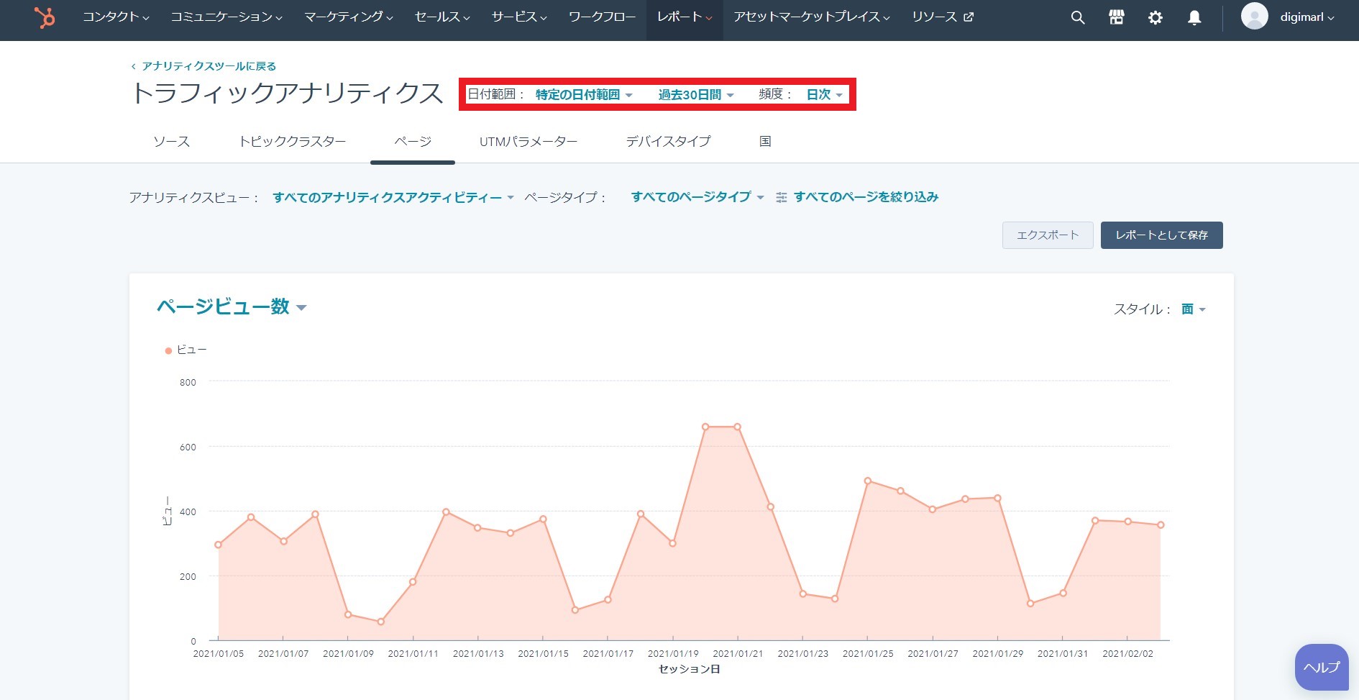Screen dimensions: 1359x700
Task: Click the ヘルプ help button
Action: [x=1322, y=668]
